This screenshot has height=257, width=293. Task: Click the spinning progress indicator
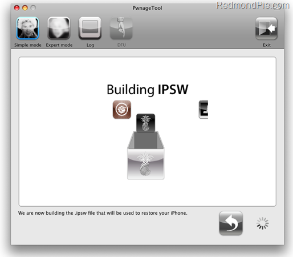click(x=263, y=223)
